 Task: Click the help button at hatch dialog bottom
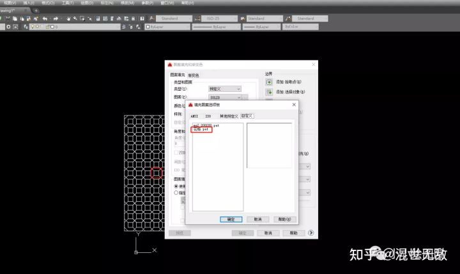point(294,233)
